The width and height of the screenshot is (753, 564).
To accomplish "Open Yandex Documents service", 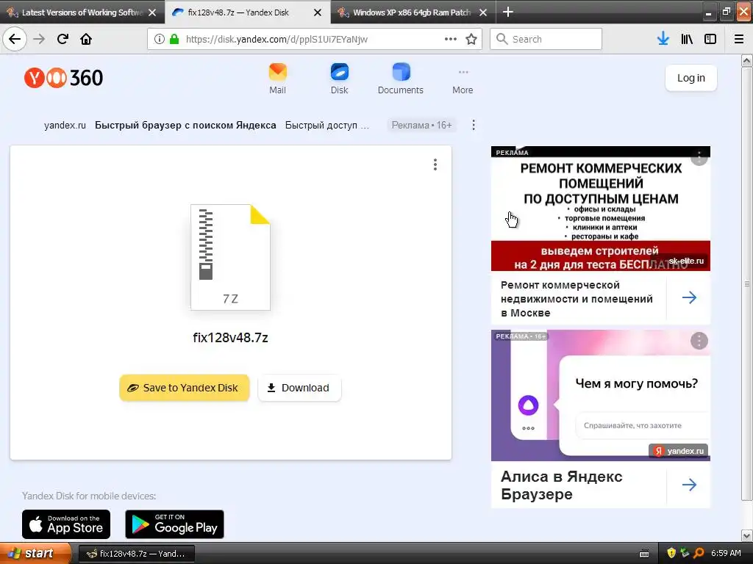I will point(401,79).
